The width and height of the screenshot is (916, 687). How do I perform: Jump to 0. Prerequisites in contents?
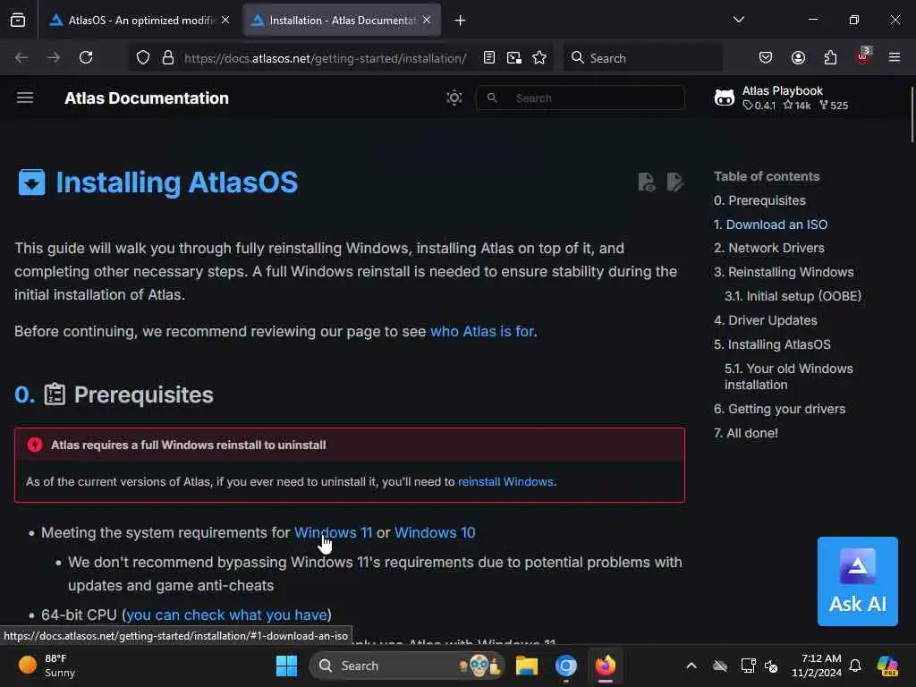click(759, 200)
